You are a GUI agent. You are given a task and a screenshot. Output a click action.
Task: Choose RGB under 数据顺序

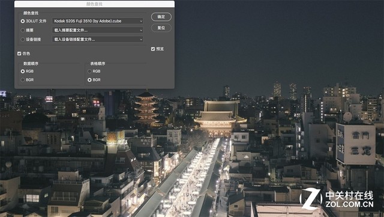[23, 71]
